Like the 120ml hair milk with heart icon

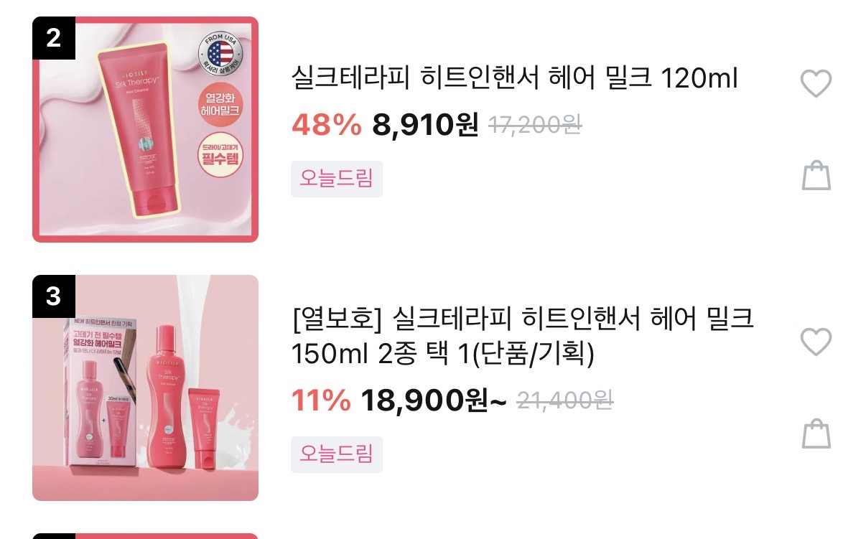(x=816, y=83)
